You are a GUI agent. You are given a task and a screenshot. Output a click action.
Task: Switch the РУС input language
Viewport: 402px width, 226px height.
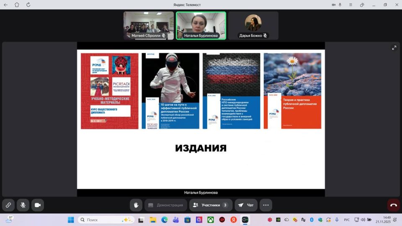pyautogui.click(x=347, y=220)
